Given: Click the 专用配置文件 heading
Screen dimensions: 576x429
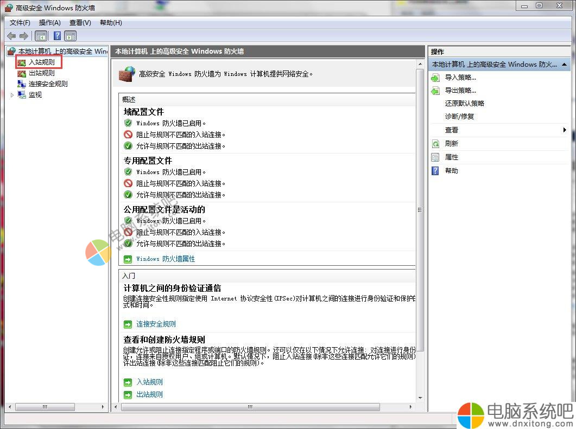Looking at the screenshot, I should pyautogui.click(x=148, y=161).
